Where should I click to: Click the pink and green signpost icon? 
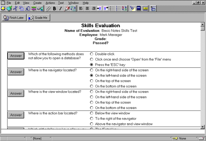pyautogui.click(x=34, y=9)
